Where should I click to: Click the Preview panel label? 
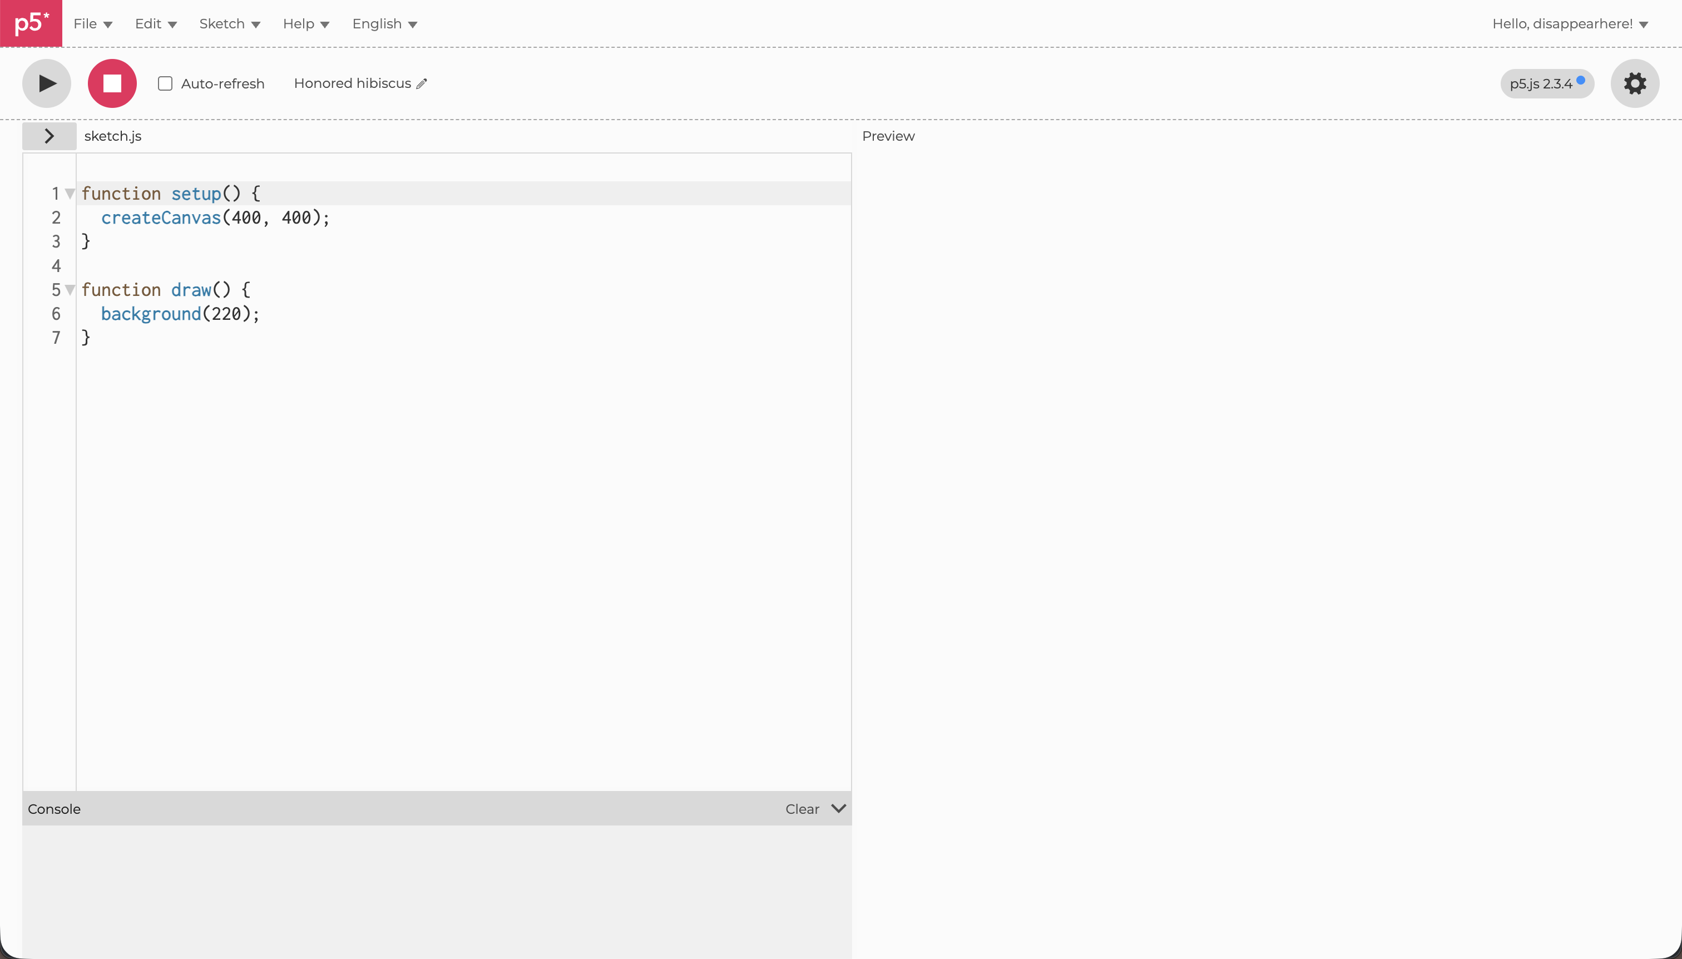(x=888, y=136)
